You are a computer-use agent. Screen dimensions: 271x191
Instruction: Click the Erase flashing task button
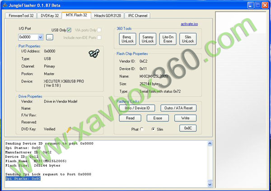coord(158,118)
